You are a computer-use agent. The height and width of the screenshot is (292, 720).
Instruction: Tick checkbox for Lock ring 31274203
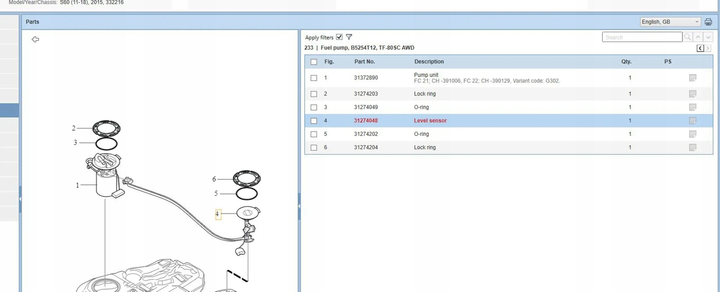(314, 94)
